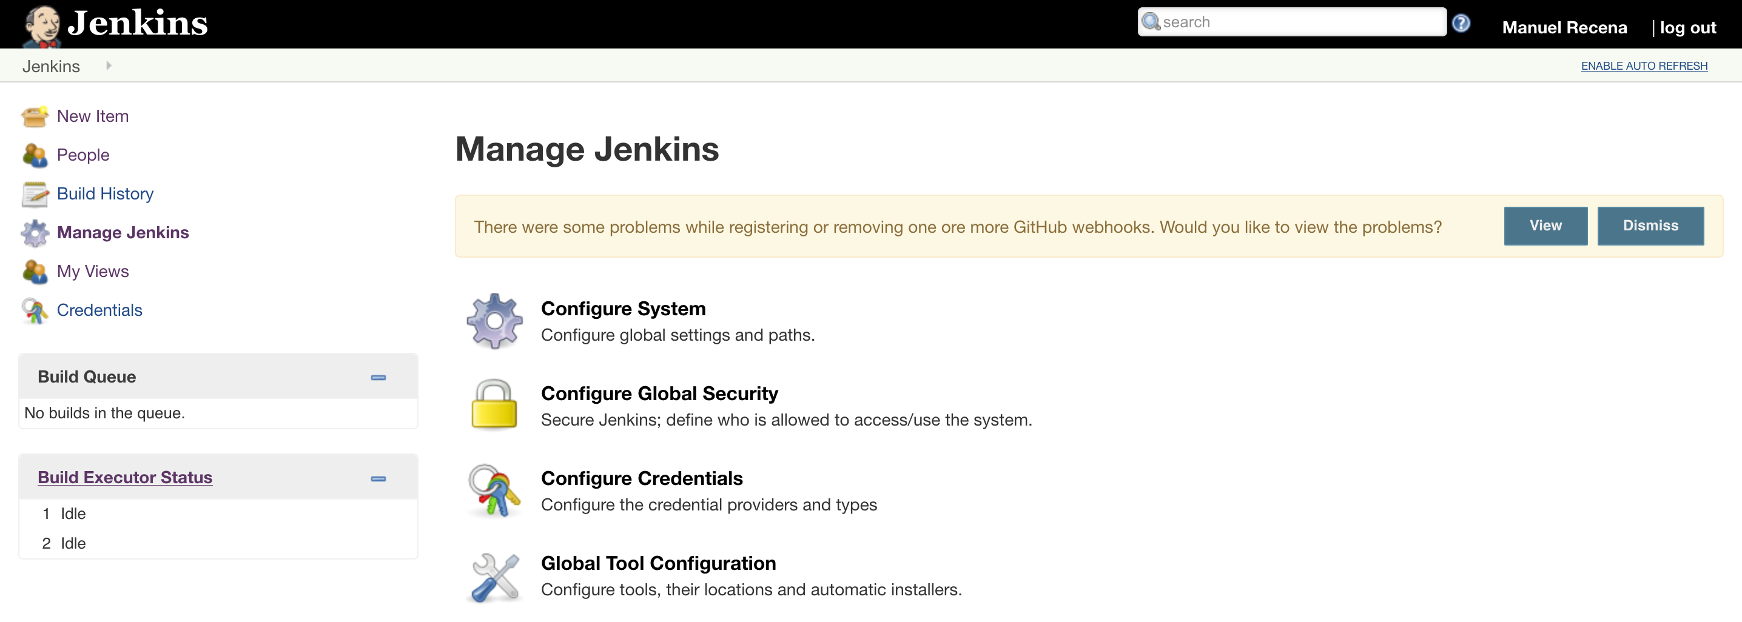The image size is (1742, 622).
Task: Open the People sidebar link
Action: point(83,155)
